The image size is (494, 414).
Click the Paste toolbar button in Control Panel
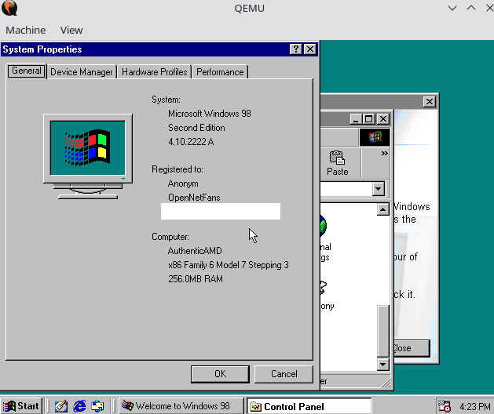coord(338,163)
